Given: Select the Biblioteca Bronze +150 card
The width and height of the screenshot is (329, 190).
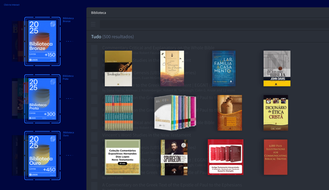Looking at the screenshot, I should tap(42, 41).
